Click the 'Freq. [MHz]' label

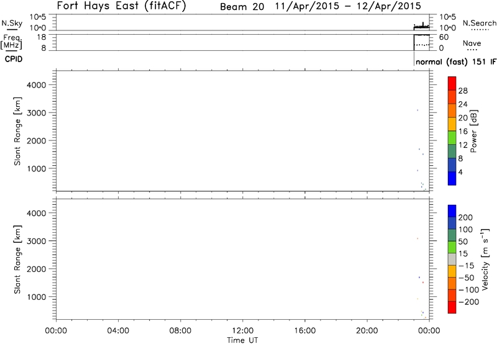[11, 42]
